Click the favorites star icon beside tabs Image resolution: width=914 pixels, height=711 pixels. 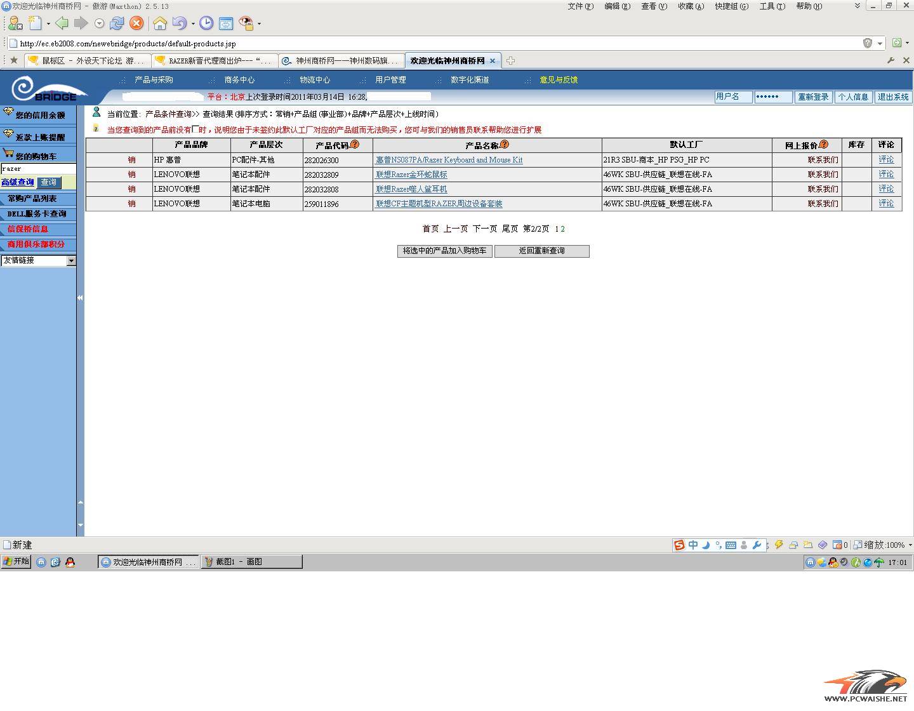point(13,60)
